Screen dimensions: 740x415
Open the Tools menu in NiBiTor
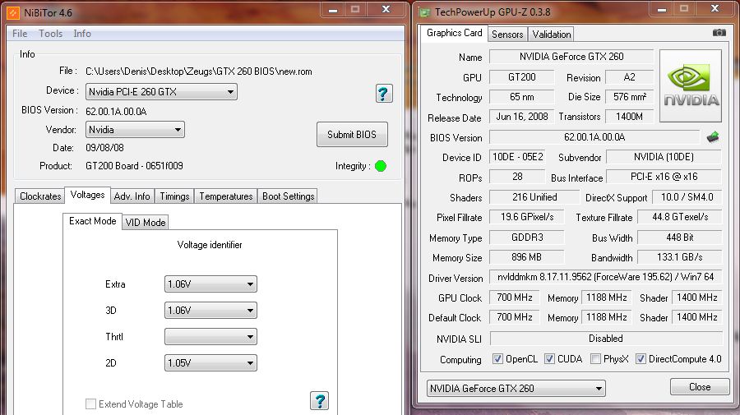click(50, 34)
